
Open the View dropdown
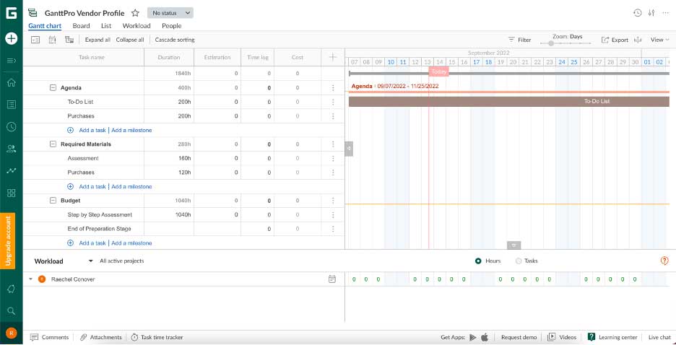tap(660, 40)
